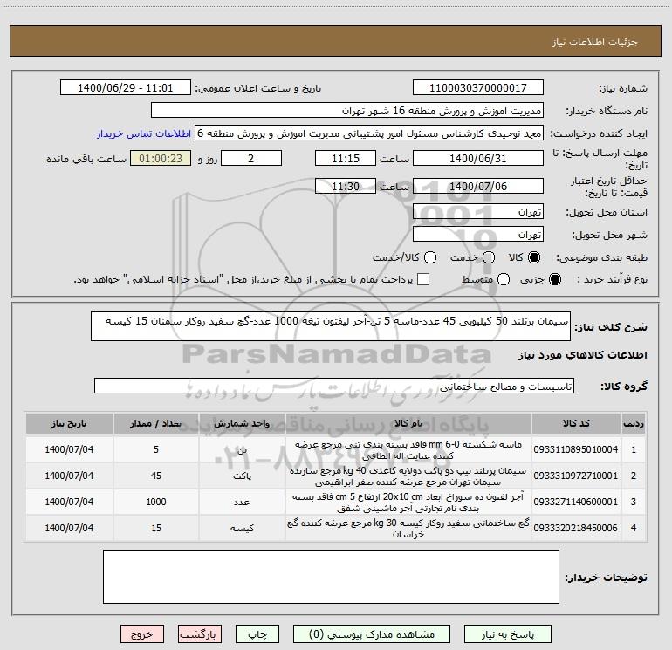Click the unit cell عدد
This screenshot has height=650, width=672.
[x=242, y=502]
